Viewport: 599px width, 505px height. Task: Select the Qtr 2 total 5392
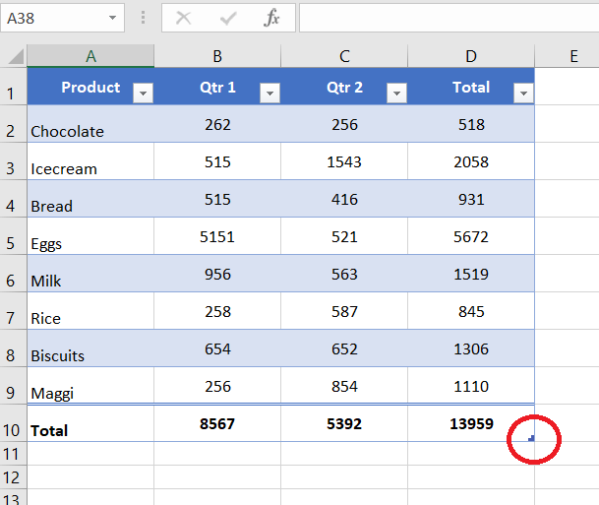click(344, 423)
